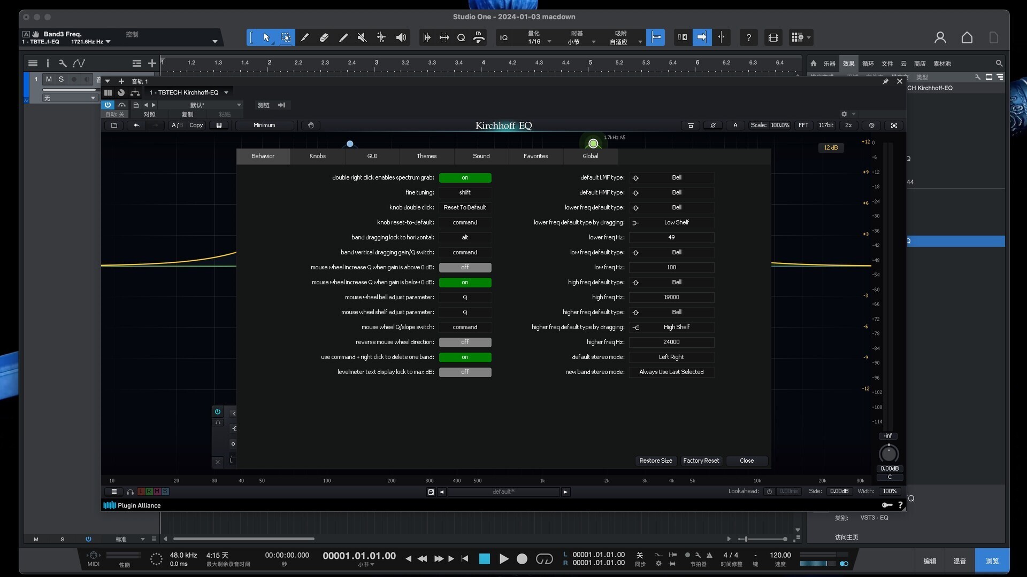The image size is (1027, 577).
Task: Open the default stereo mode dropdown
Action: [671, 357]
